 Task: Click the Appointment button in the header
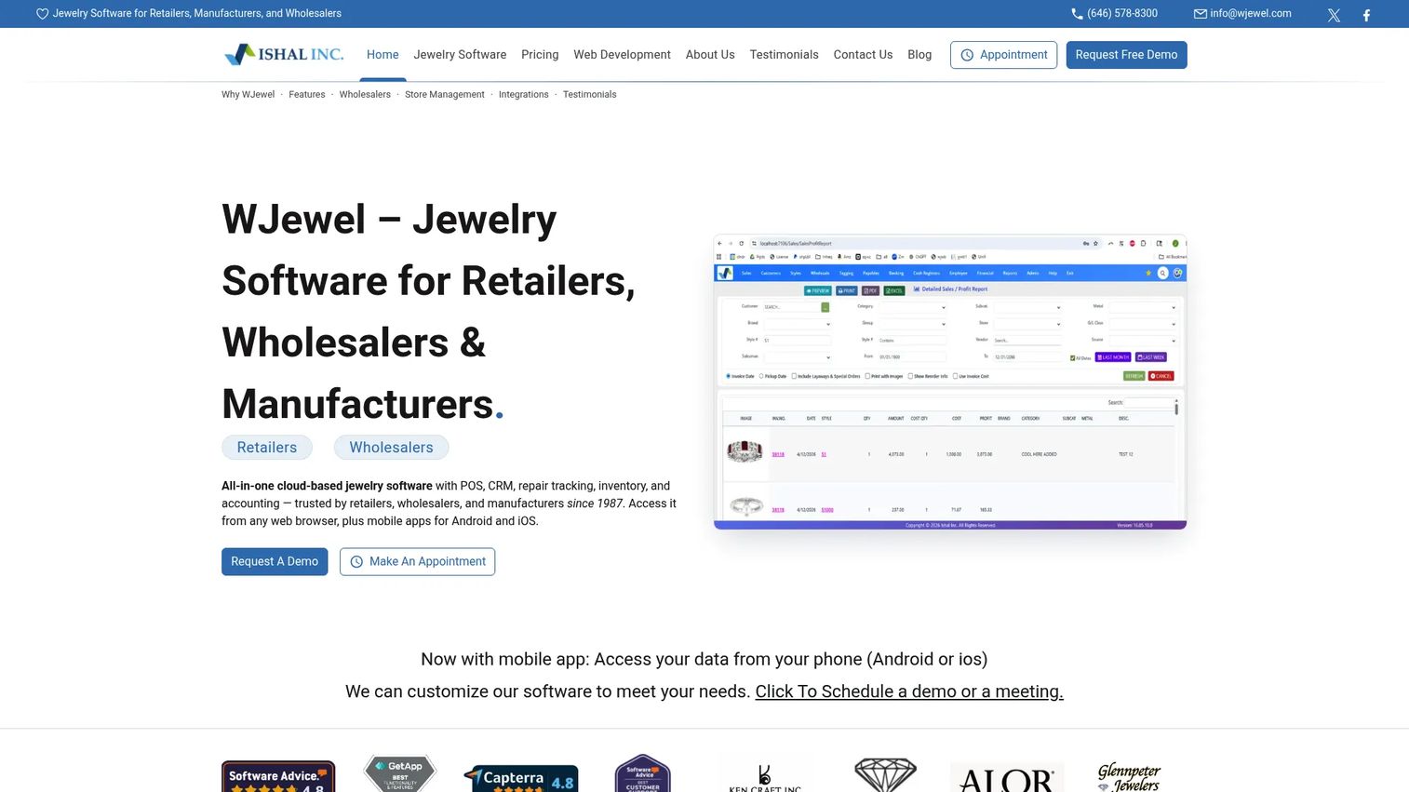tap(1003, 55)
